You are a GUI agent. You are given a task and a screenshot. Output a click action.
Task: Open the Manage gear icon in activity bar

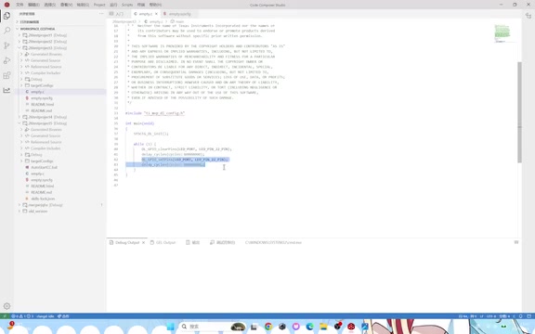coord(7,306)
